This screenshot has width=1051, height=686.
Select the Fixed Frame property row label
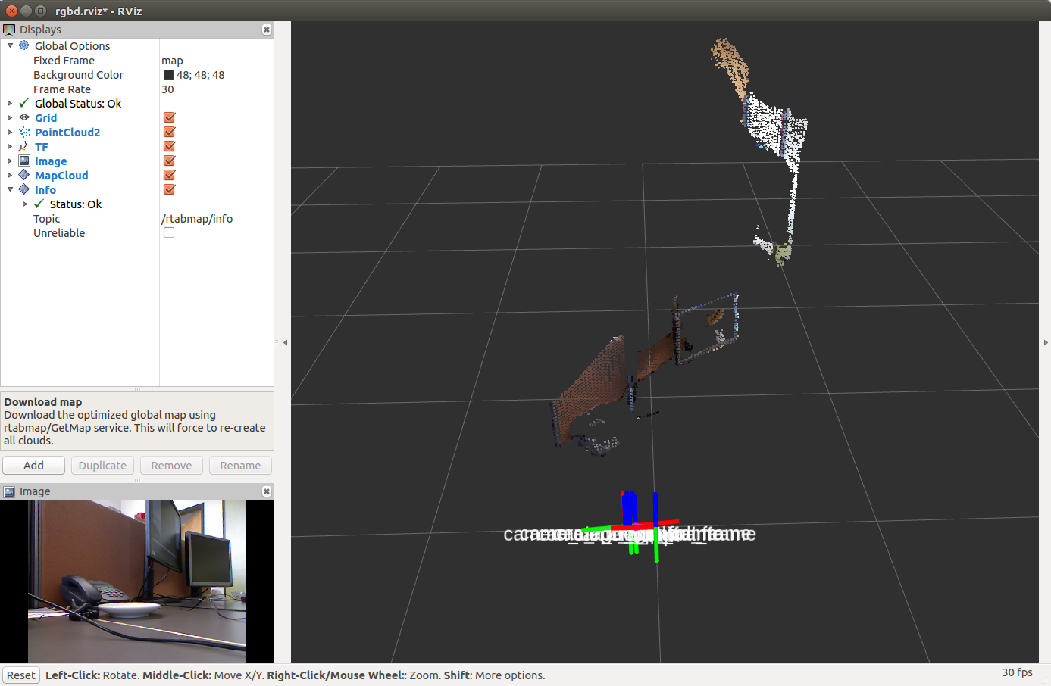64,61
